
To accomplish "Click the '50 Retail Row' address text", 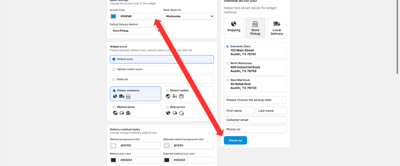I will (x=240, y=84).
